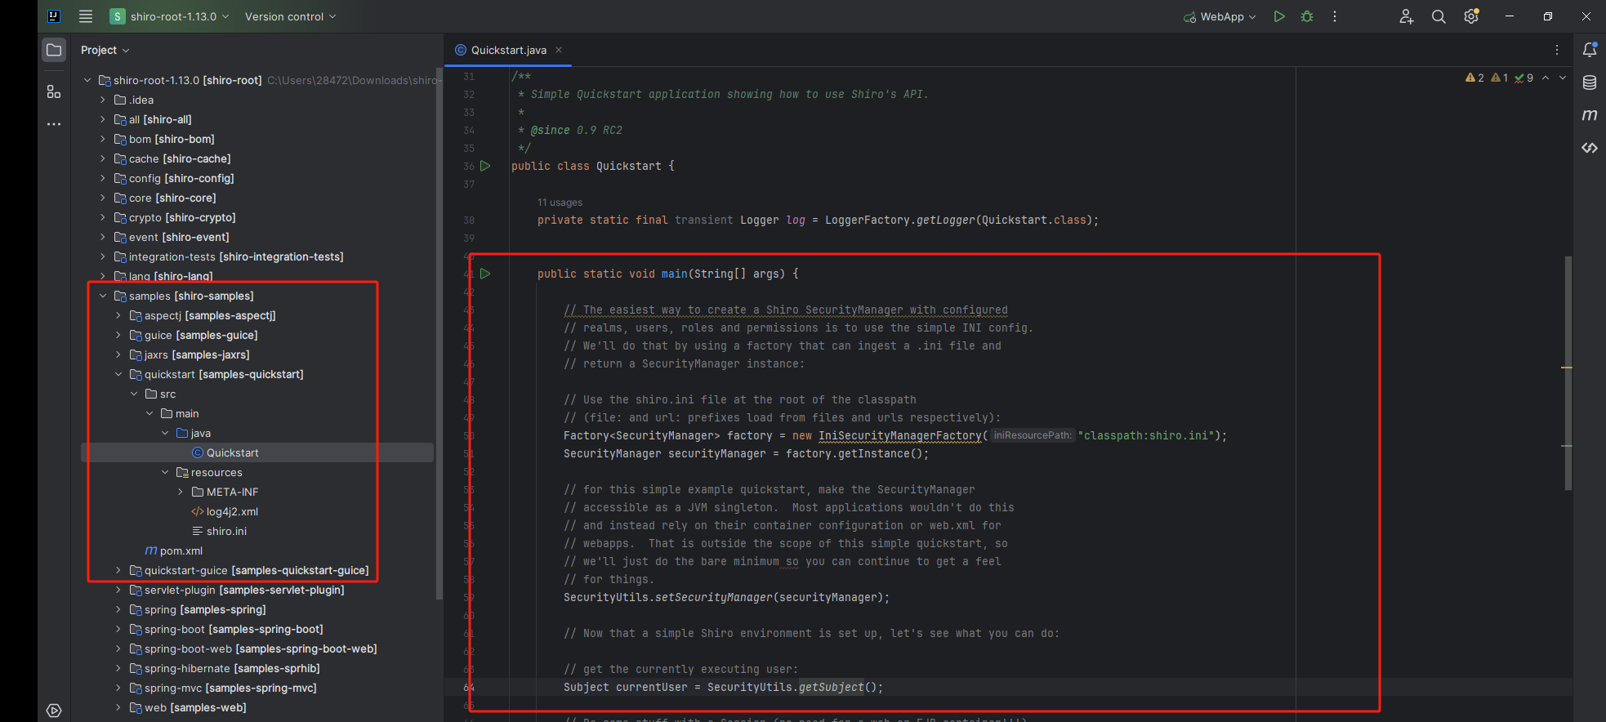Open IDE settings gear

tap(1471, 16)
